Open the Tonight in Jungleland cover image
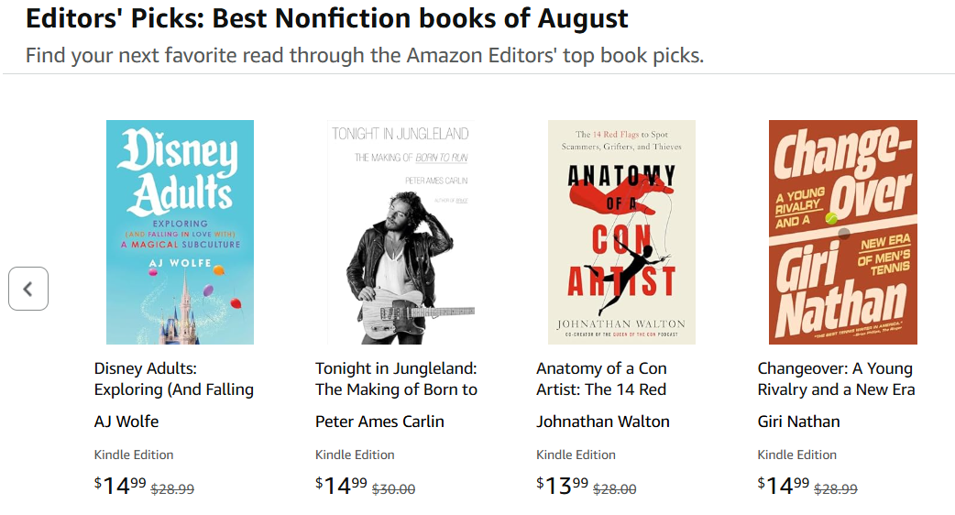The width and height of the screenshot is (955, 515). (401, 232)
